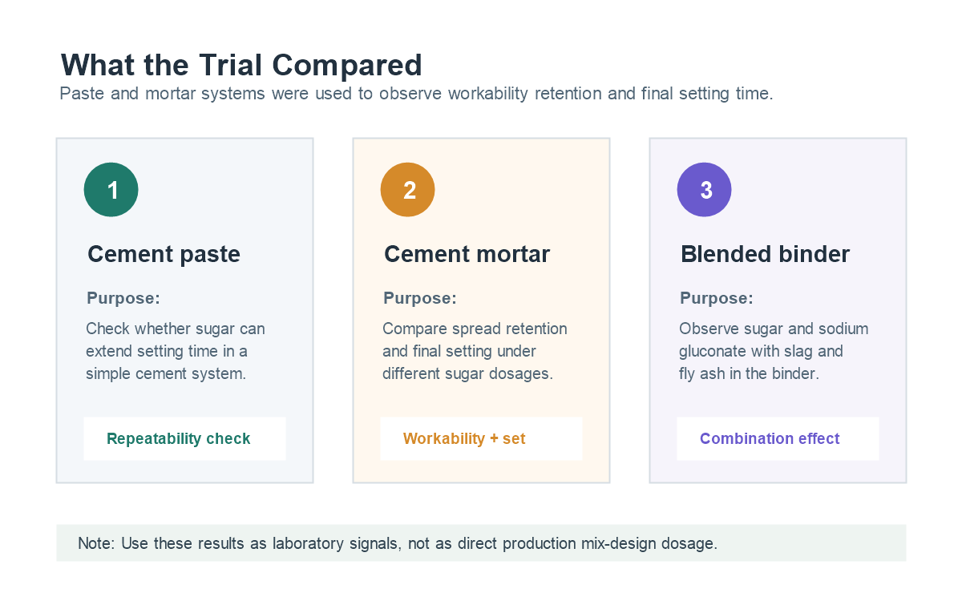Click the Cement mortar heading

coord(467,254)
